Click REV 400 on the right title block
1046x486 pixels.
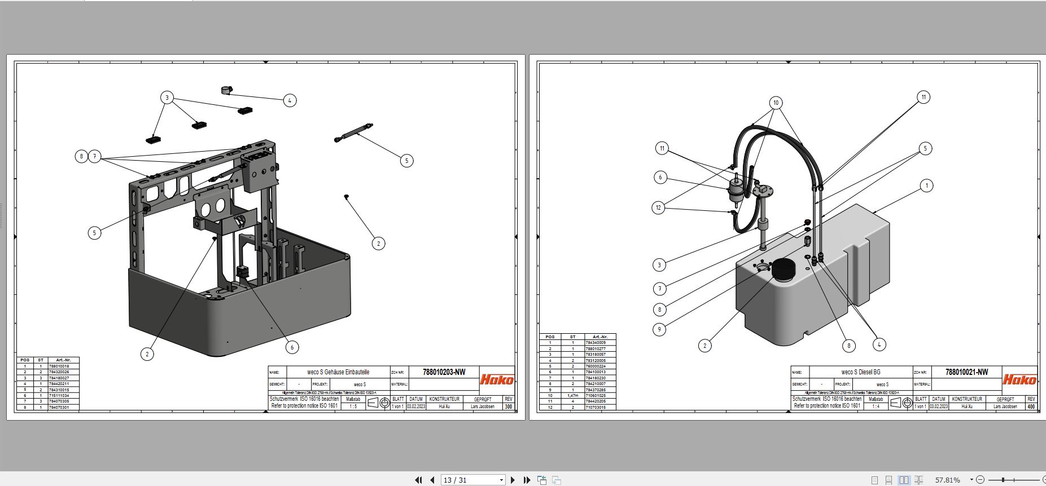pyautogui.click(x=1031, y=406)
